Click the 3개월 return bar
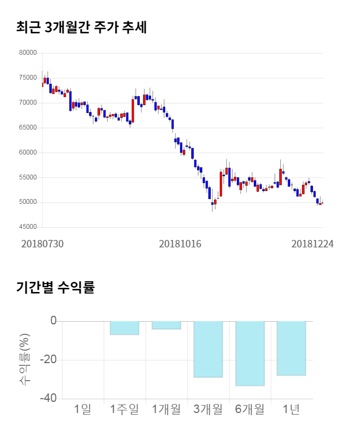The height and width of the screenshot is (430, 339). pos(208,349)
